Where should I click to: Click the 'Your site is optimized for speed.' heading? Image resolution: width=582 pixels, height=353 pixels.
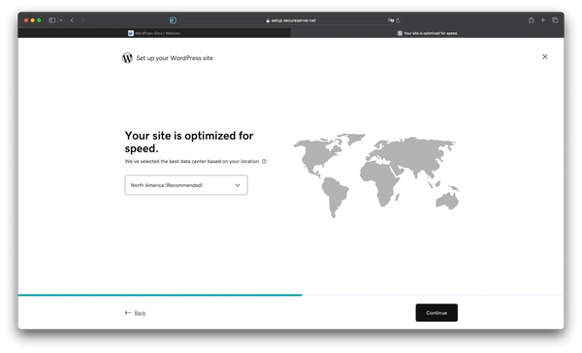[x=189, y=142]
